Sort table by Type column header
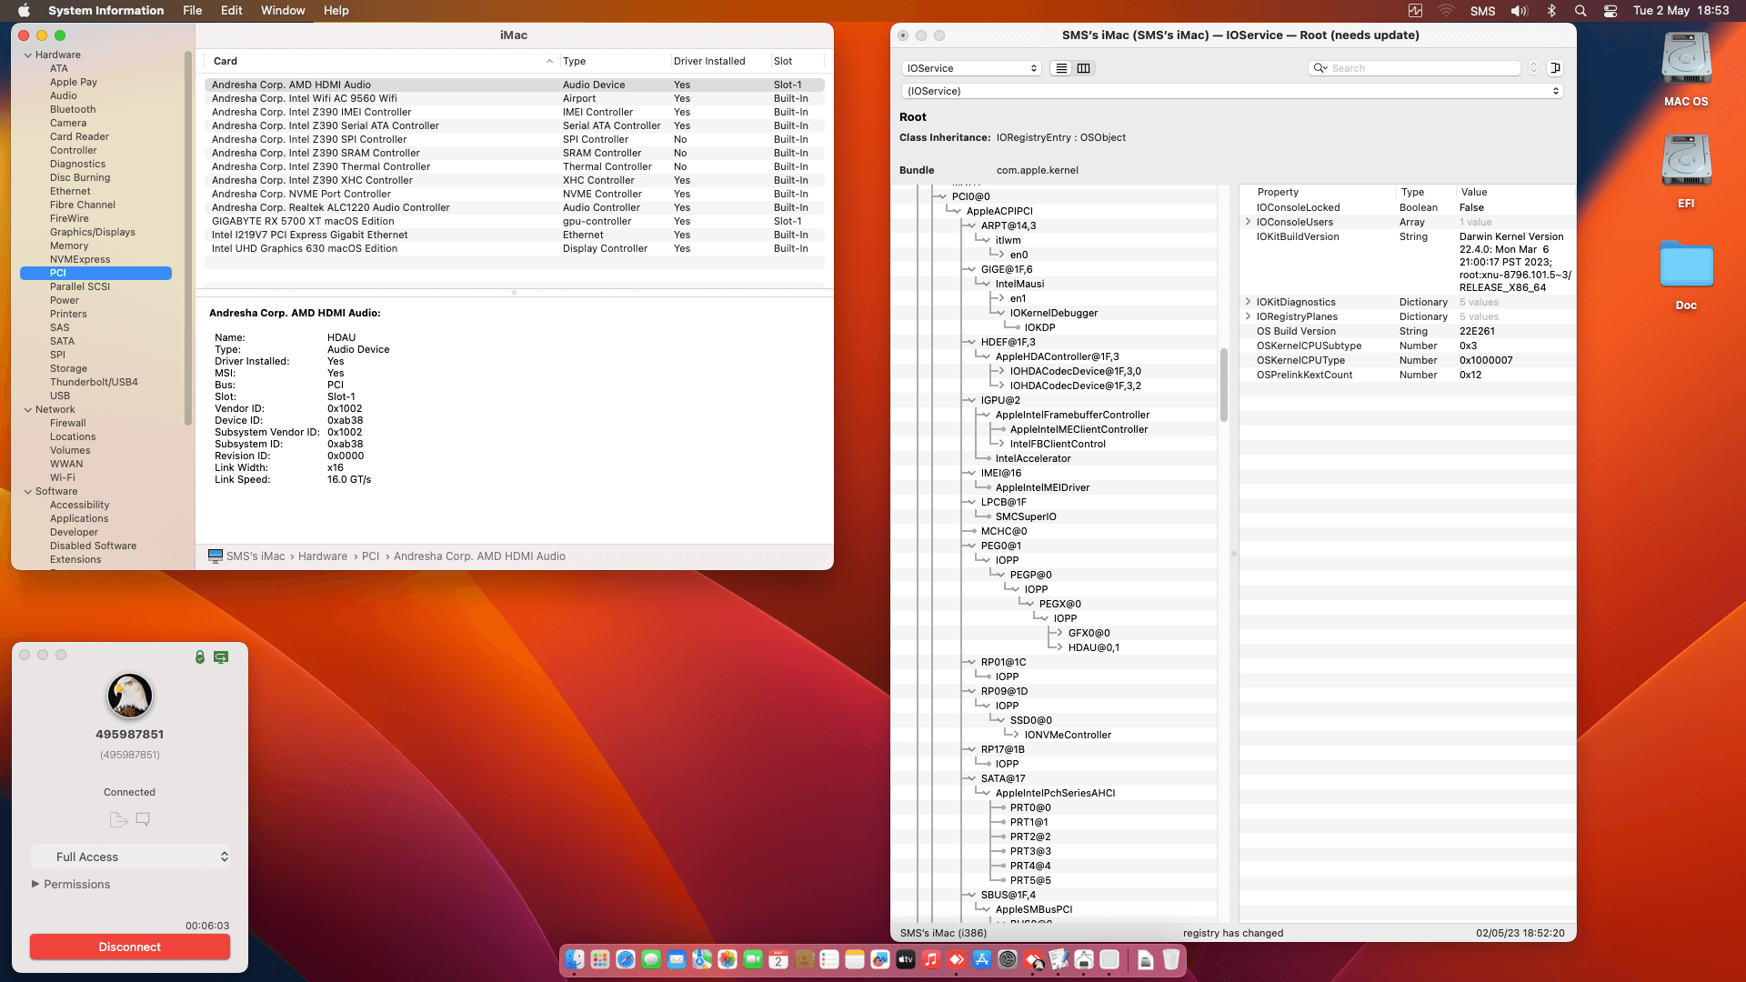 click(615, 61)
